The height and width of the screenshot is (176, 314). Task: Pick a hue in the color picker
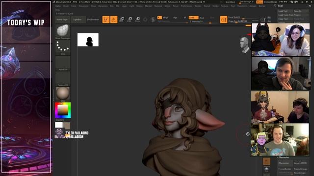[63, 110]
